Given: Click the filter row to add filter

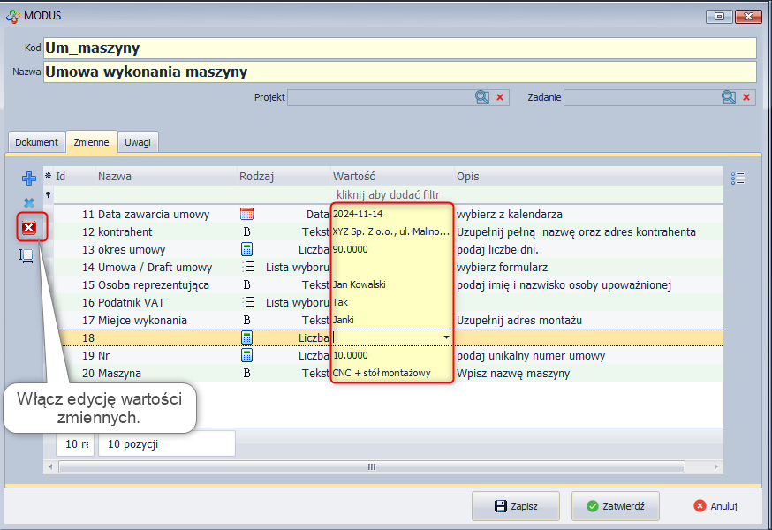Looking at the screenshot, I should (x=389, y=194).
